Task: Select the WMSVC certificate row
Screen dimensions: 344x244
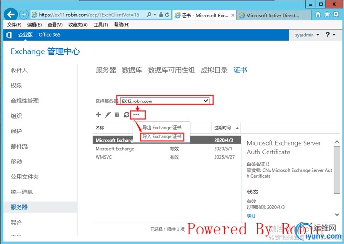Action: (x=167, y=157)
